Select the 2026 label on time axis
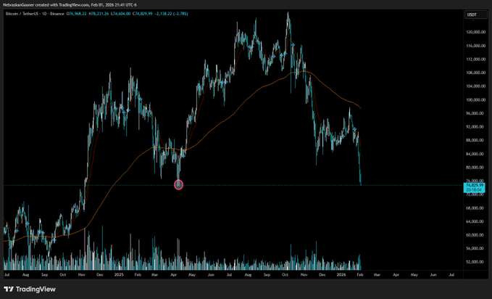 tap(341, 274)
